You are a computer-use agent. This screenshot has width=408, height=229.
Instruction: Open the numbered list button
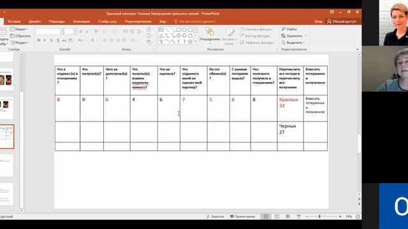tap(115, 31)
